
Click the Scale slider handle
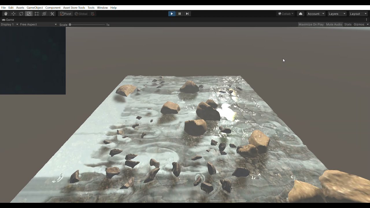70,25
